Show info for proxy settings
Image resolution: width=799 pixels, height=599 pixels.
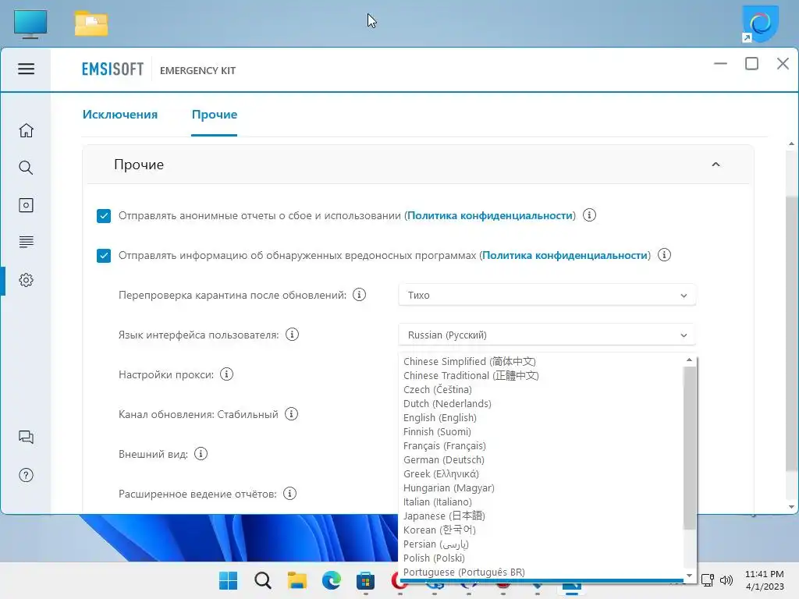click(x=226, y=374)
